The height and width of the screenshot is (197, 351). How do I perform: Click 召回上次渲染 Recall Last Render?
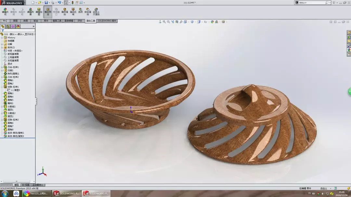(96, 12)
